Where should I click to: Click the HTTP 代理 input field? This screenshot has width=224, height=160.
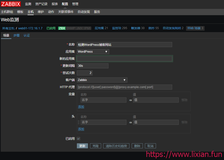point(124,87)
